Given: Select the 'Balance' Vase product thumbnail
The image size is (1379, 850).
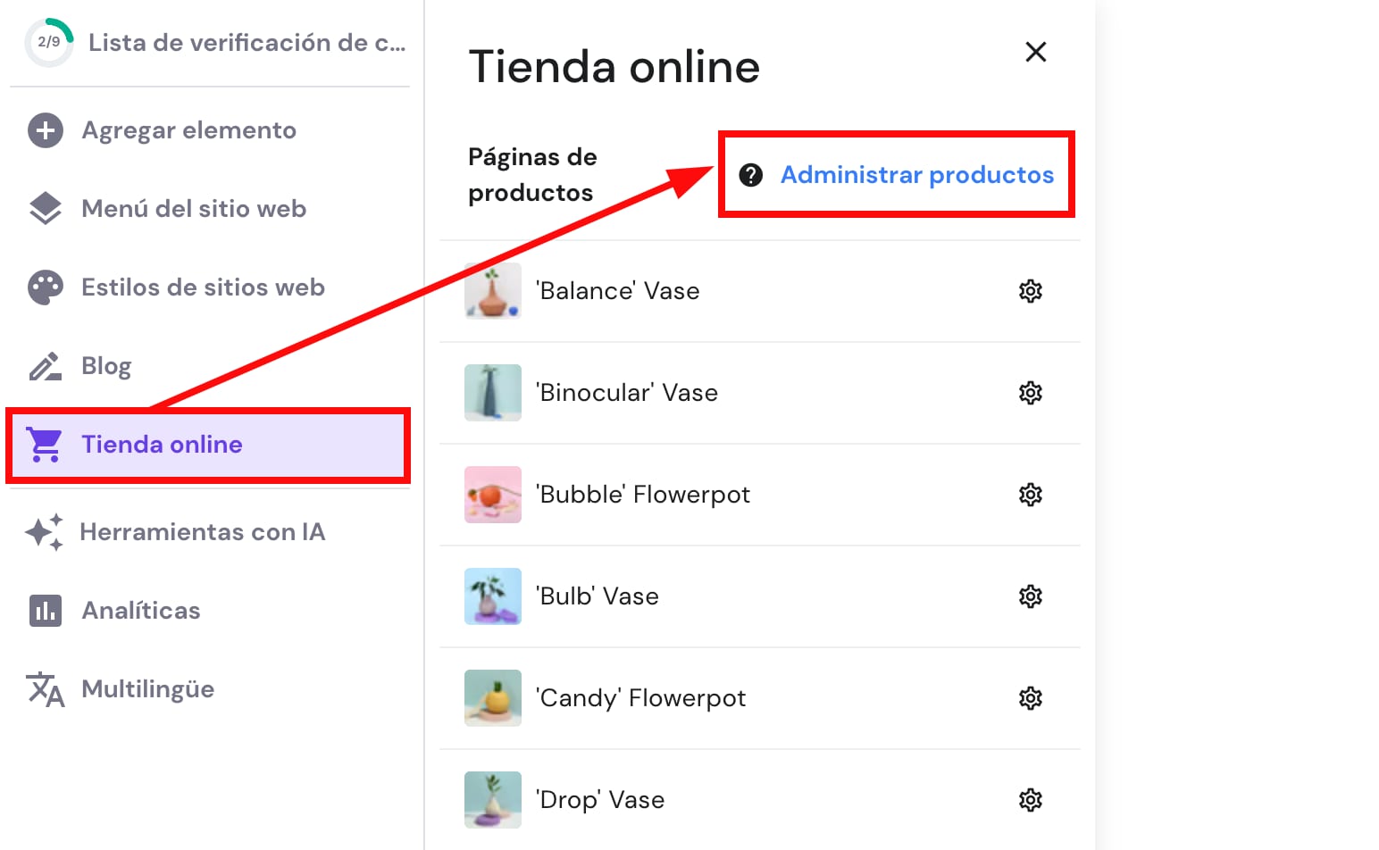Looking at the screenshot, I should tap(492, 290).
